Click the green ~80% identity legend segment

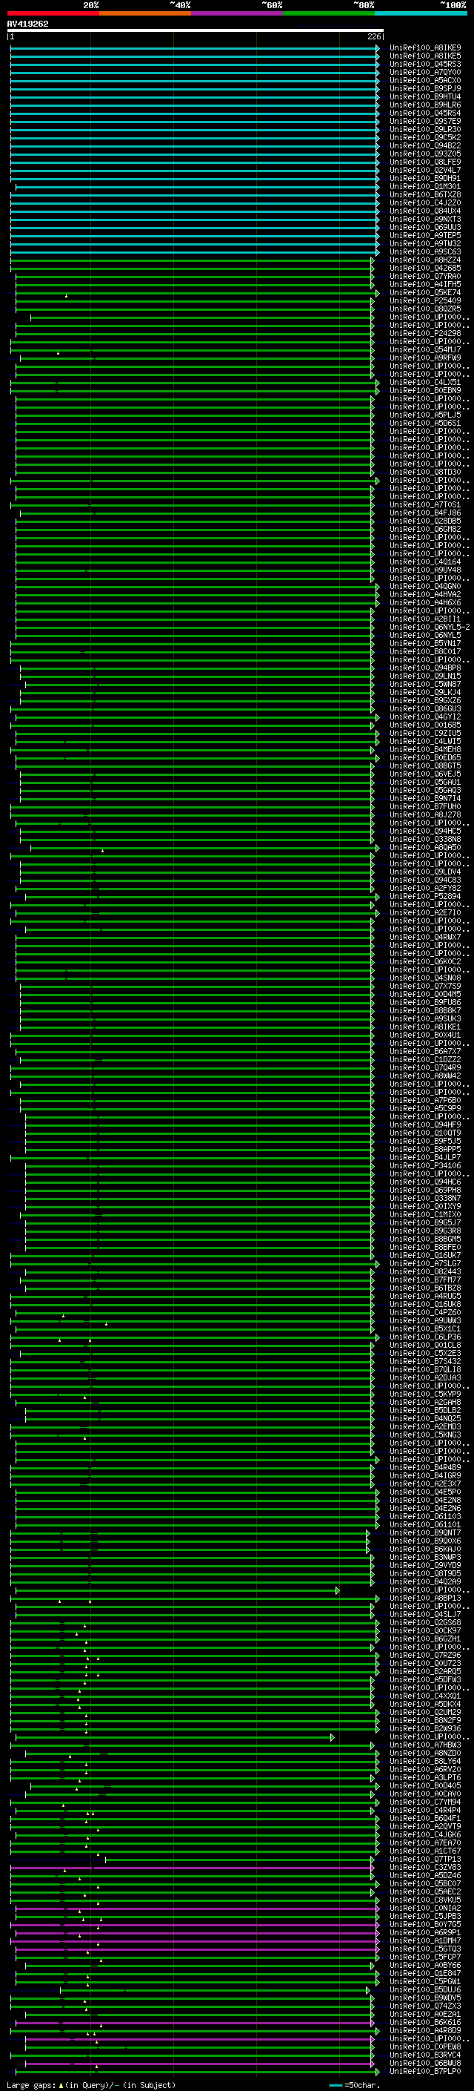pos(329,13)
